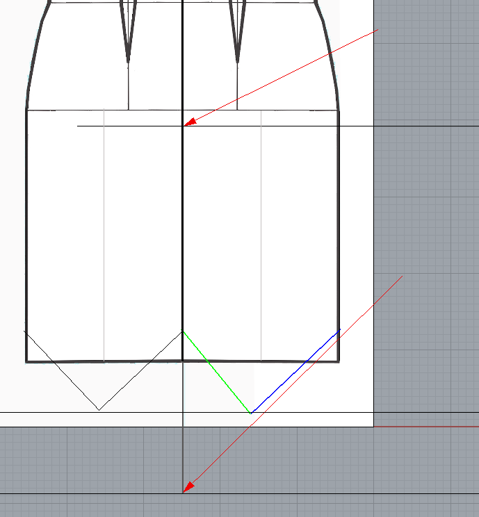Image resolution: width=479 pixels, height=517 pixels.
Task: Select the left waist dart on the skirt pattern
Action: [x=128, y=31]
